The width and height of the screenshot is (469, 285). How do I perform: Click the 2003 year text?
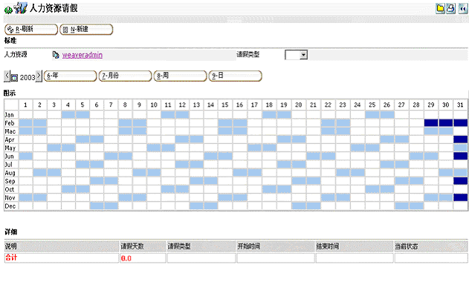28,78
